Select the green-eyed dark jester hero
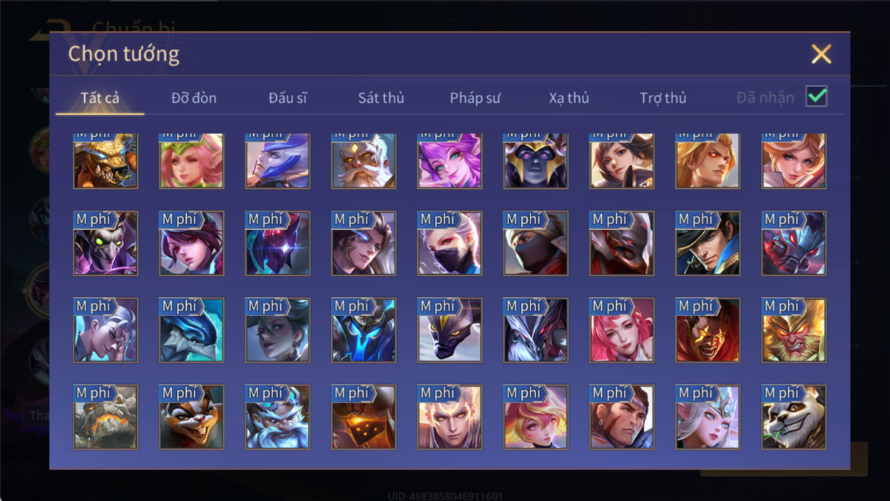Image resolution: width=890 pixels, height=501 pixels. click(106, 243)
